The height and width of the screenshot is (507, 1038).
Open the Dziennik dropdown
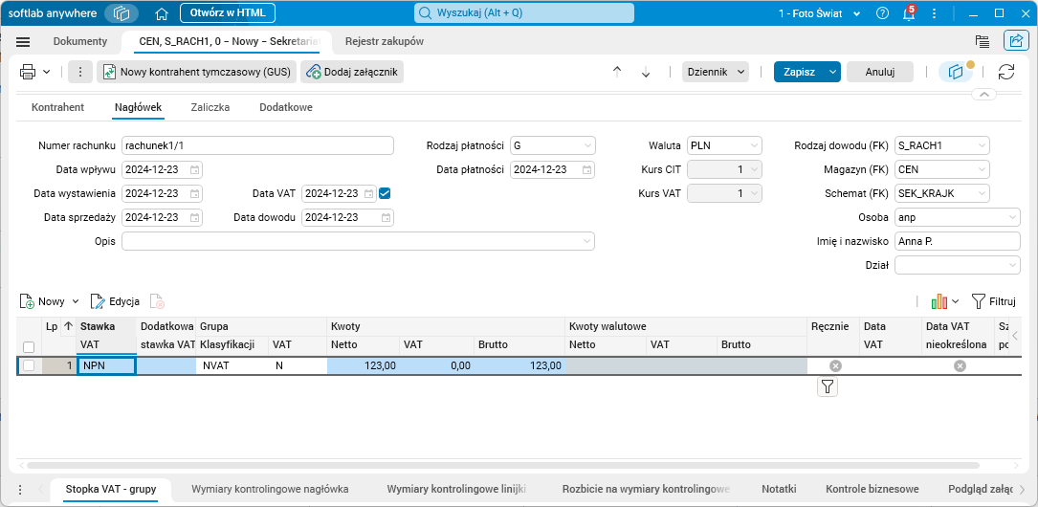click(x=715, y=72)
